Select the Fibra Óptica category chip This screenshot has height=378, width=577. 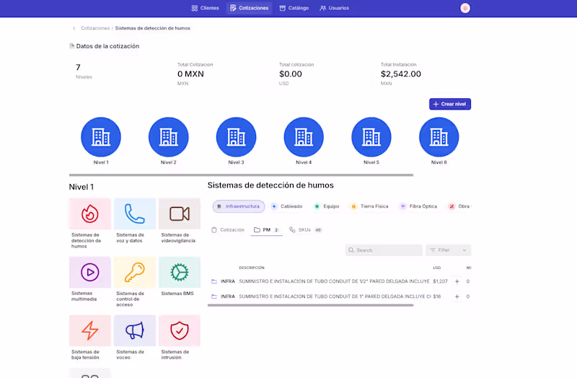click(419, 206)
